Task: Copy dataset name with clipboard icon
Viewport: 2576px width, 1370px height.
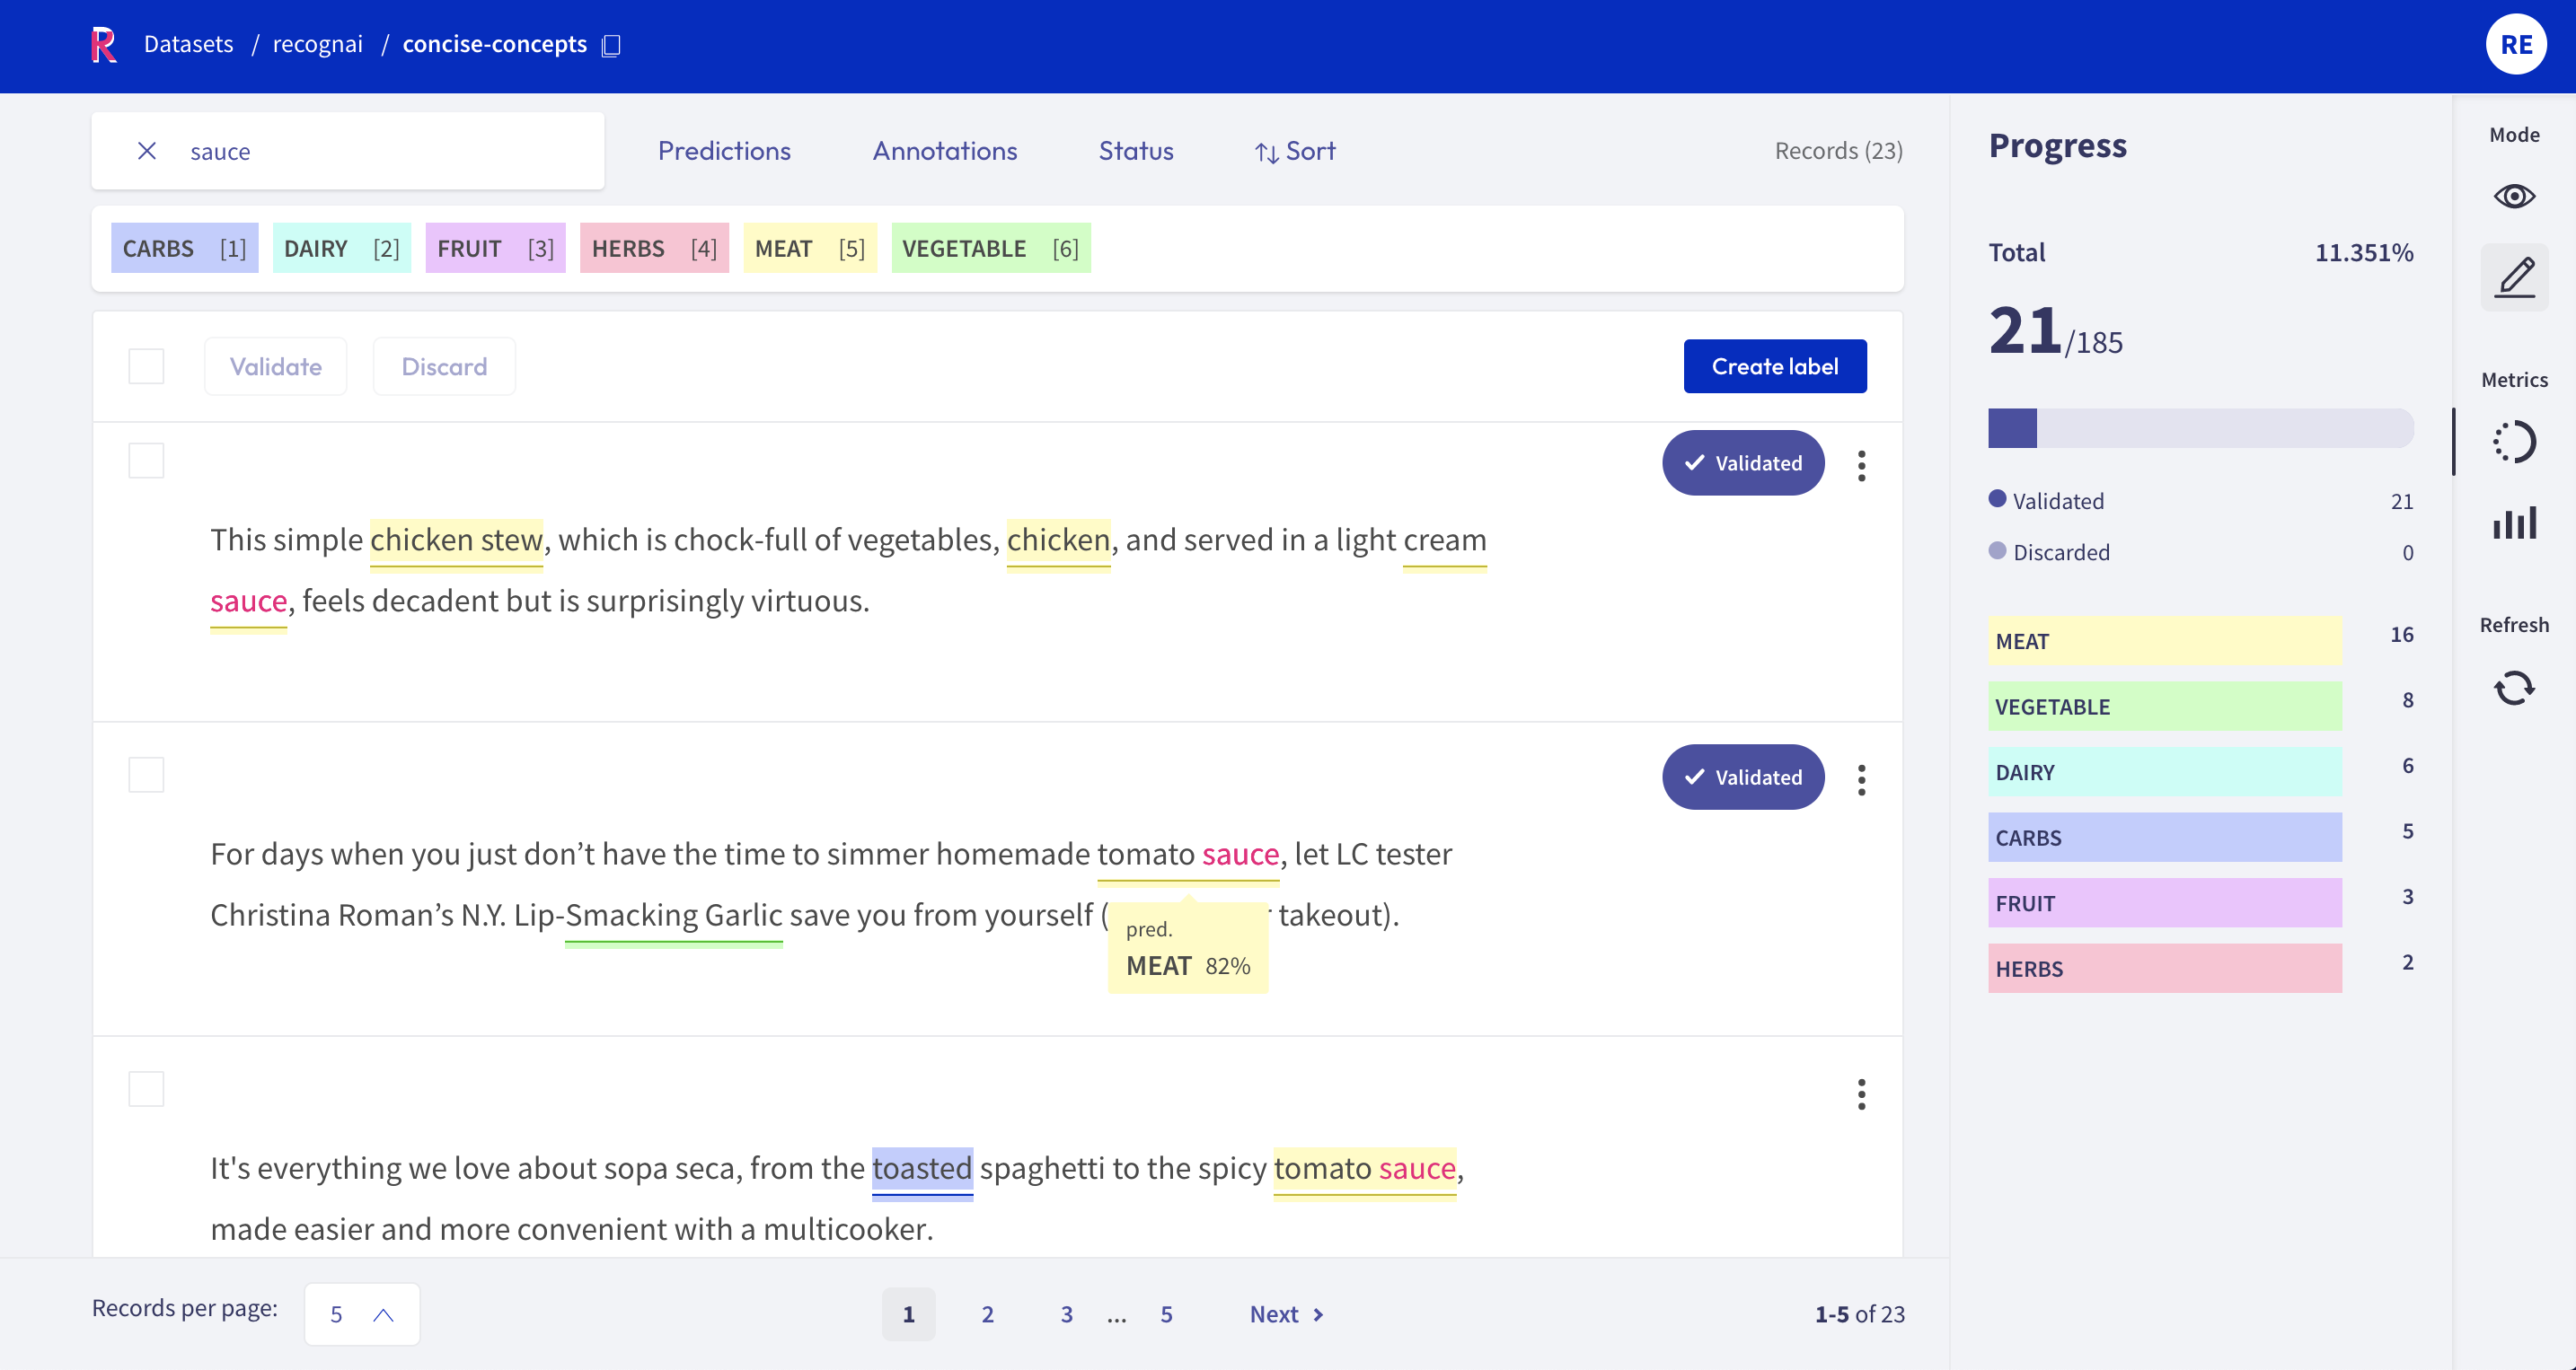Action: click(x=611, y=46)
